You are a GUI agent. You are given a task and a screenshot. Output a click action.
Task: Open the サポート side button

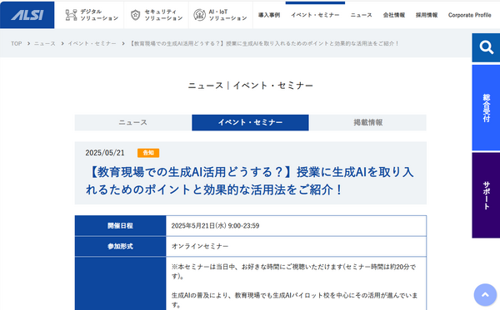point(486,195)
